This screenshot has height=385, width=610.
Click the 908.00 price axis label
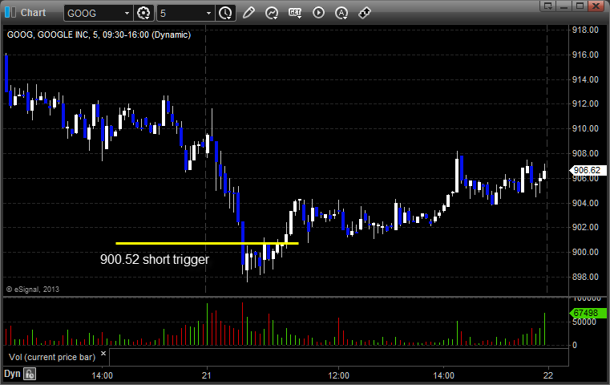(585, 154)
